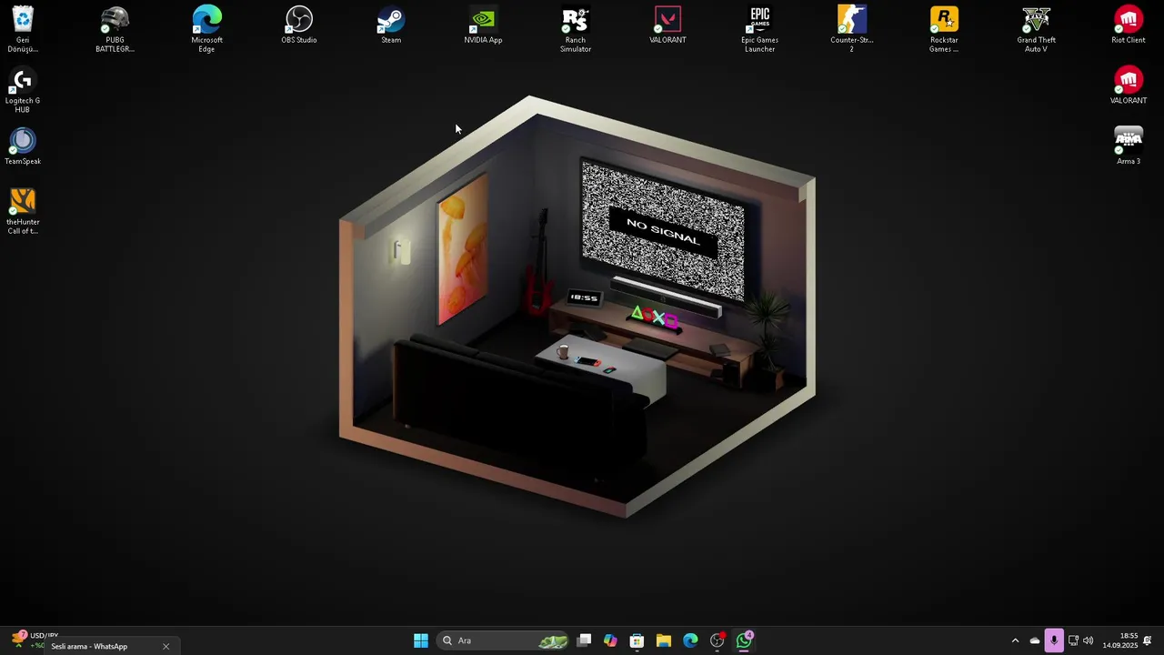Open the Windows Start menu

point(421,640)
